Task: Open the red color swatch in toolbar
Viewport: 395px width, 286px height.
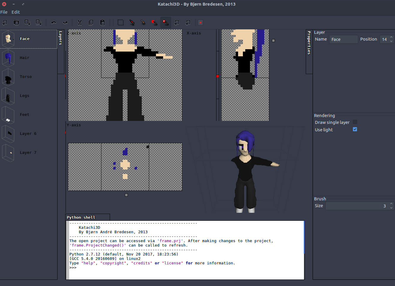Action: coord(200,23)
